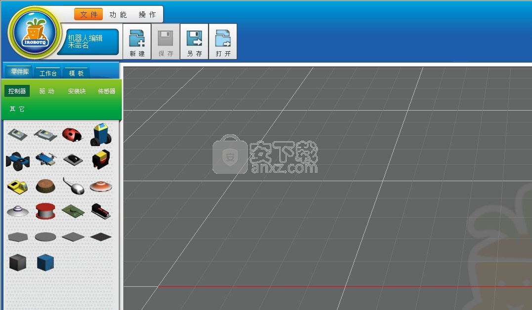This screenshot has height=310, width=532.
Task: Switch to the 模板 tab
Action: point(76,73)
